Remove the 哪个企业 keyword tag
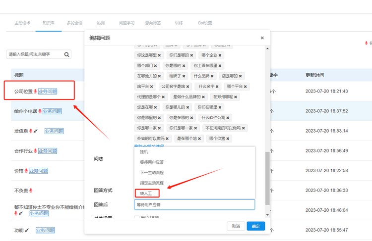Image resolution: width=372 pixels, height=241 pixels. (x=220, y=55)
